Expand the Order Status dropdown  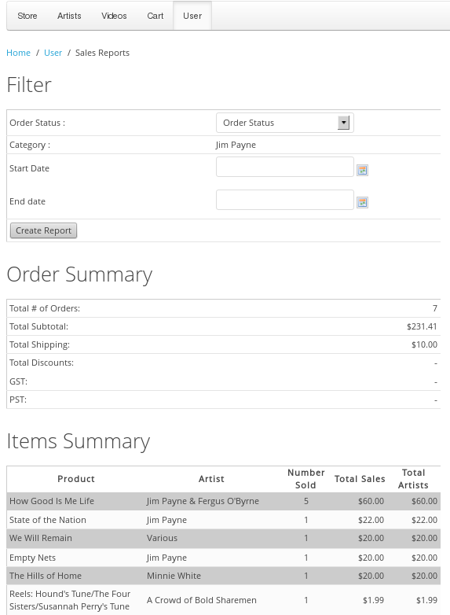[x=285, y=123]
